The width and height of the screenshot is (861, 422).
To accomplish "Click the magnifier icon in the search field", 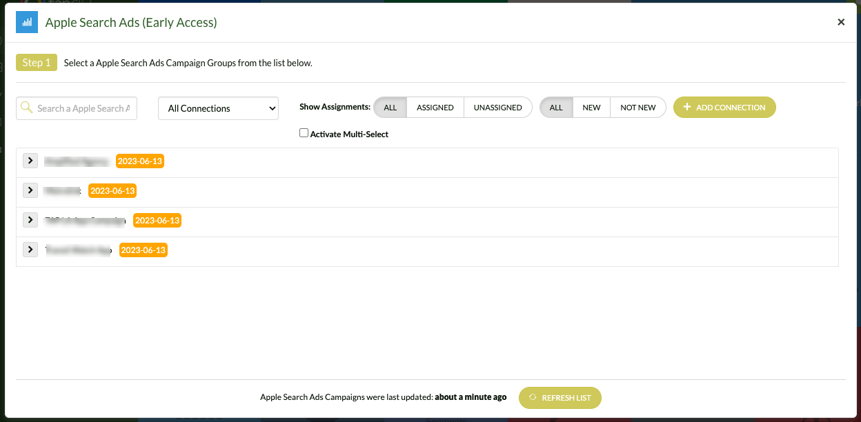I will coord(27,108).
